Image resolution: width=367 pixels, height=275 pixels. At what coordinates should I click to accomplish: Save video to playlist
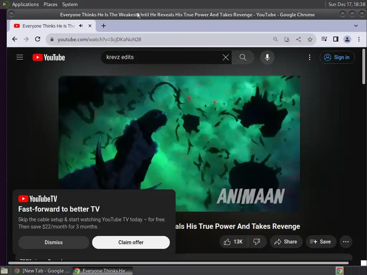point(321,242)
